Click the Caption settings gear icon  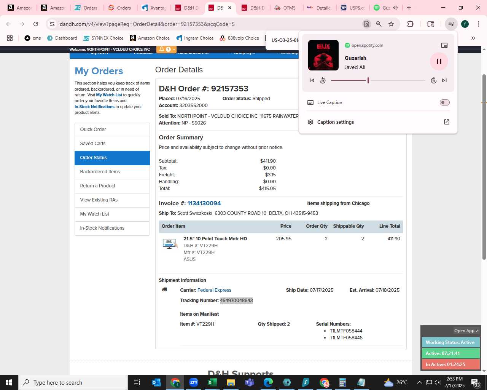click(x=310, y=122)
